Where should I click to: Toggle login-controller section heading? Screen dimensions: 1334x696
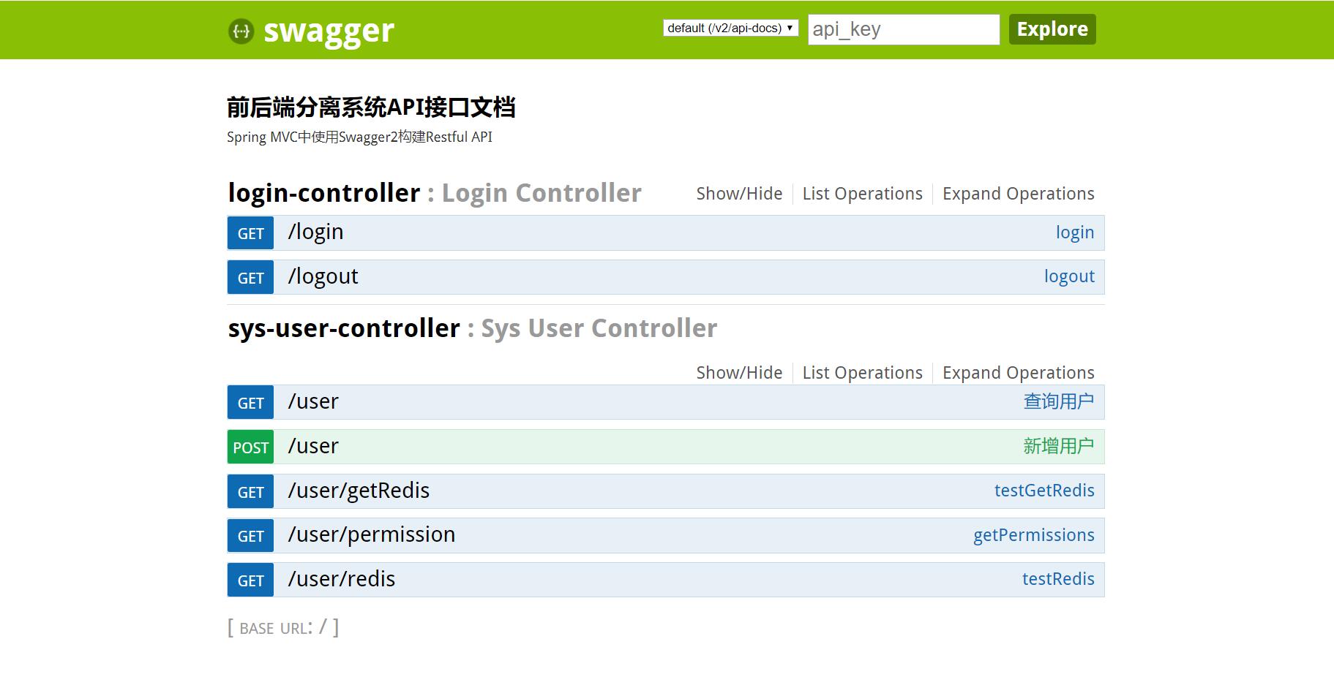[324, 193]
